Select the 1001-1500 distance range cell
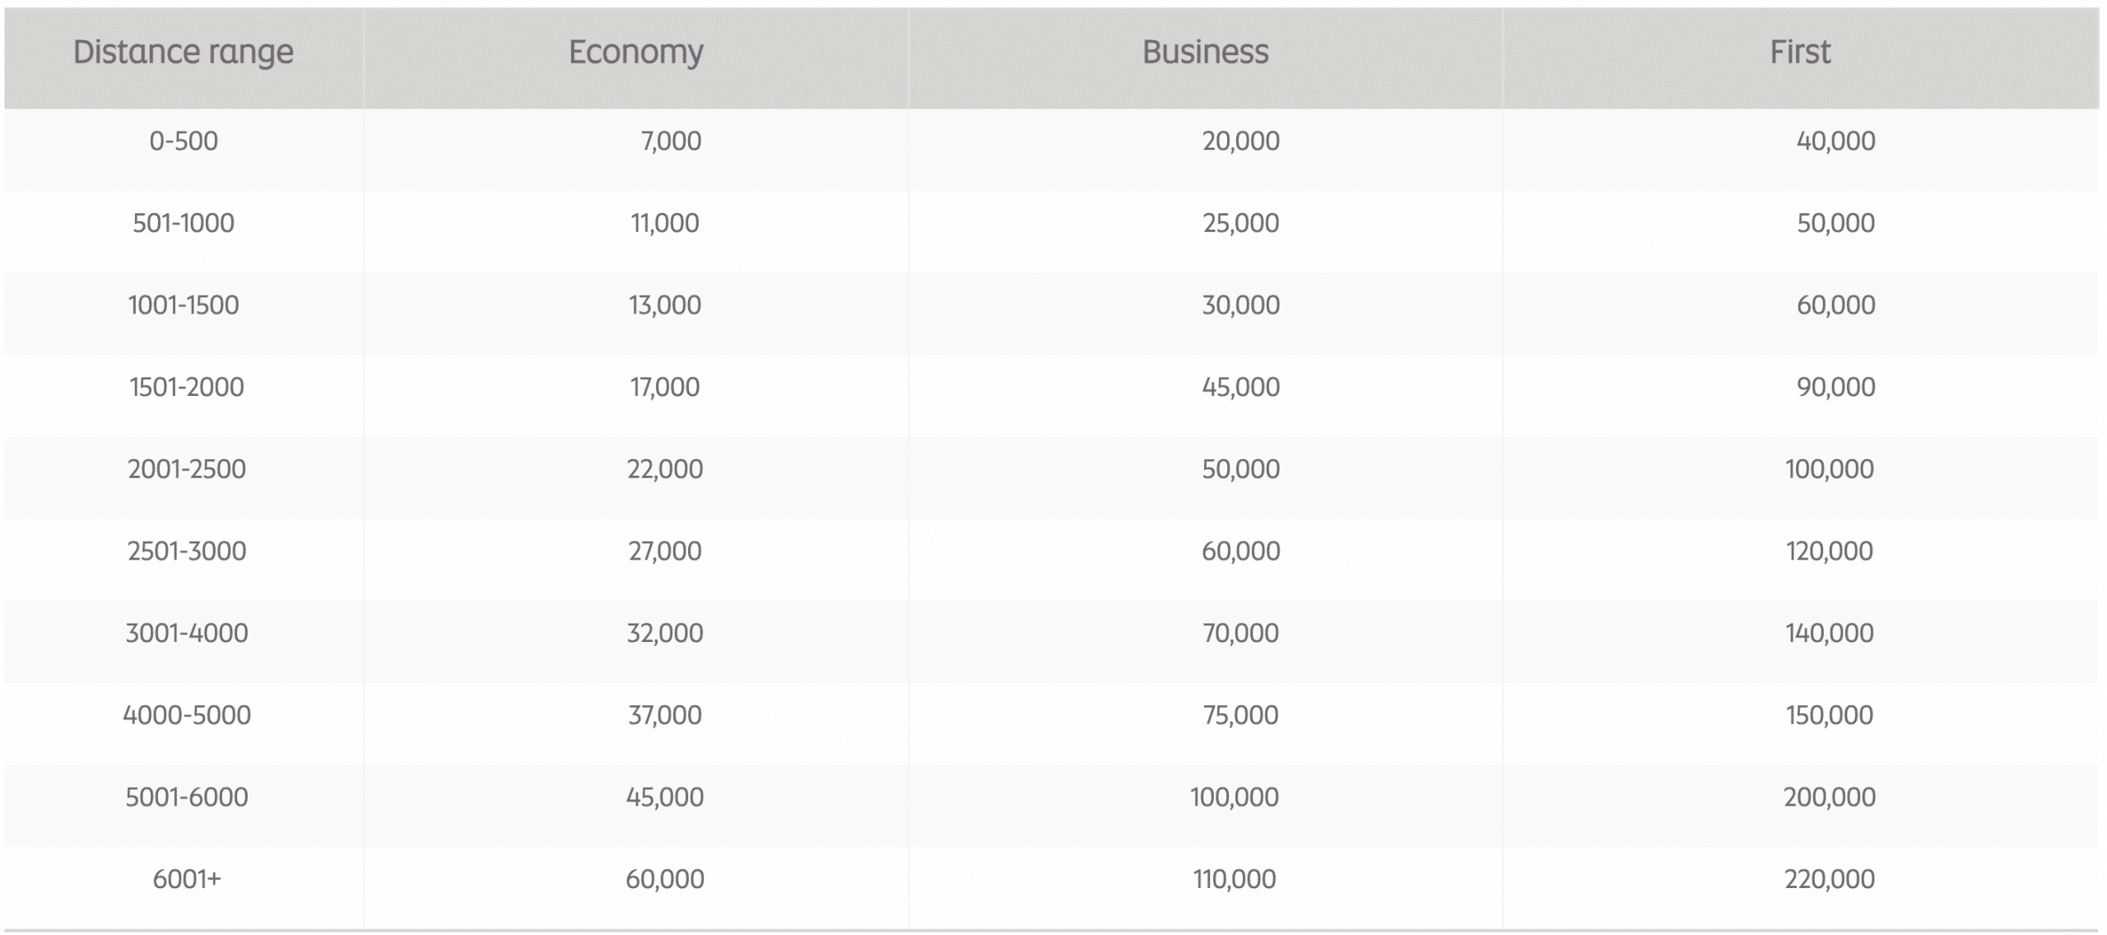The width and height of the screenshot is (2107, 935). point(183,305)
